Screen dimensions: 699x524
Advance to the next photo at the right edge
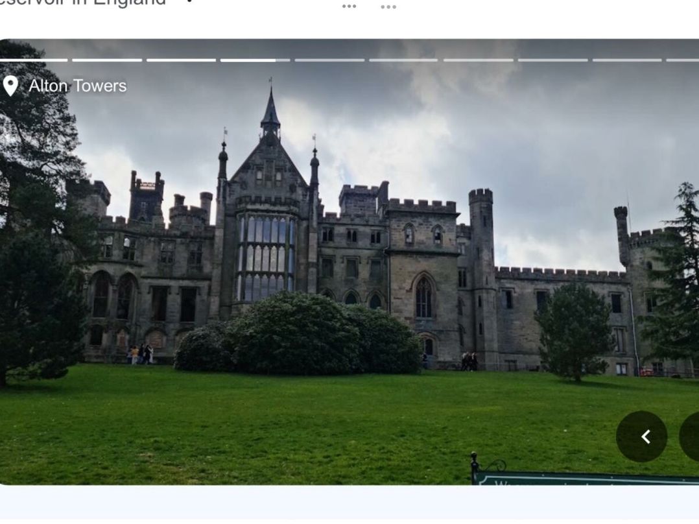click(690, 436)
